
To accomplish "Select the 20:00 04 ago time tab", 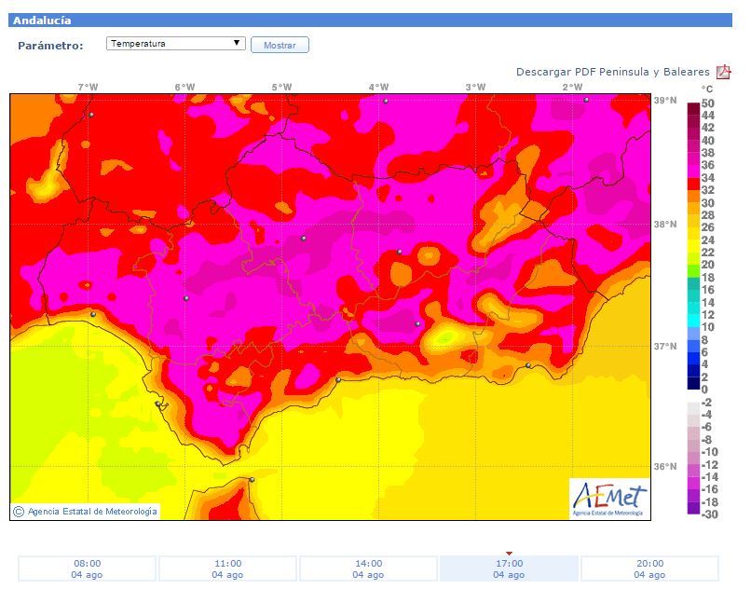I will [x=649, y=568].
